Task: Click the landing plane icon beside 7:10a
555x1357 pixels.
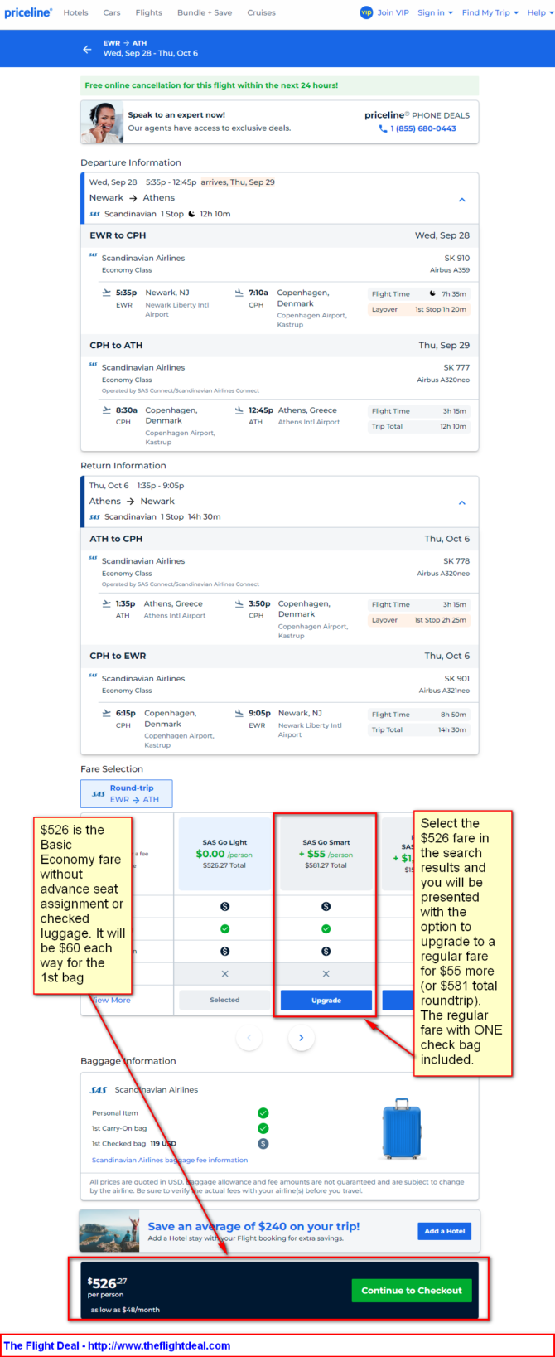Action: coord(239,293)
